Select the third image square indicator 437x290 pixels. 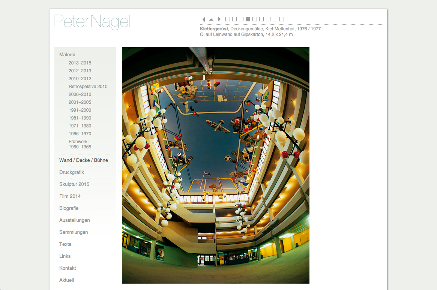point(241,19)
